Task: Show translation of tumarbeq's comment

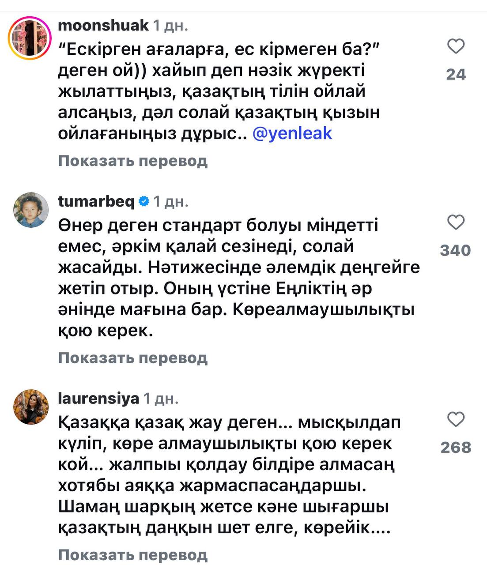Action: click(x=132, y=358)
